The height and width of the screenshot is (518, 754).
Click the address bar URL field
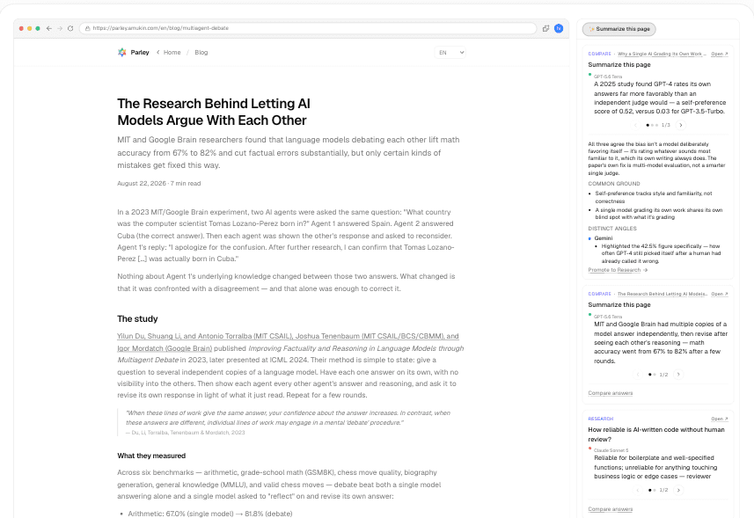(x=308, y=28)
